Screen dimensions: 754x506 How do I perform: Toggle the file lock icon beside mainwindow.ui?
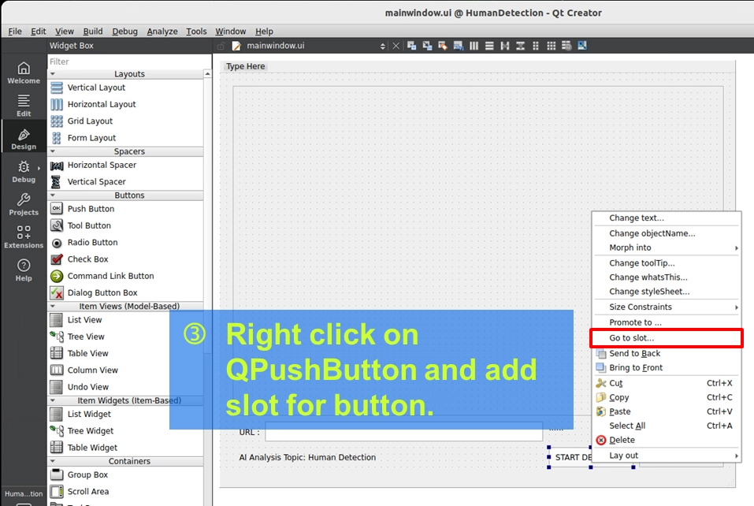pos(221,46)
